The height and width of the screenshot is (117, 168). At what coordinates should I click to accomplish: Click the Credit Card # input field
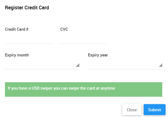(28, 39)
